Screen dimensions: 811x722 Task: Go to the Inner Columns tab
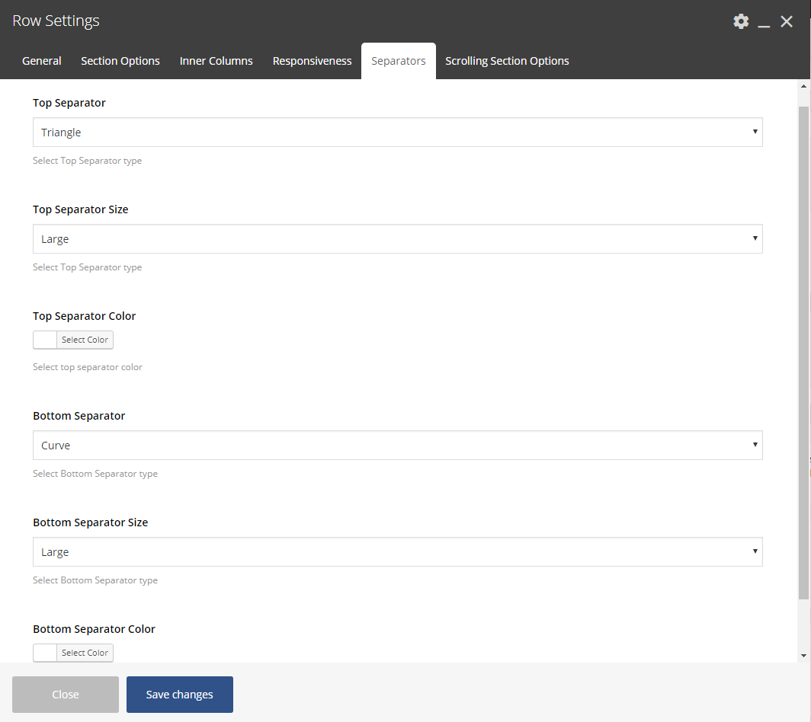pyautogui.click(x=216, y=61)
